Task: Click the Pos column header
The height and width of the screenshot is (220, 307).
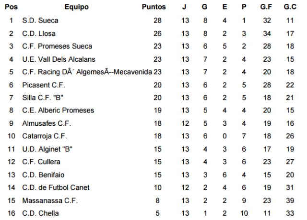Action: point(12,7)
